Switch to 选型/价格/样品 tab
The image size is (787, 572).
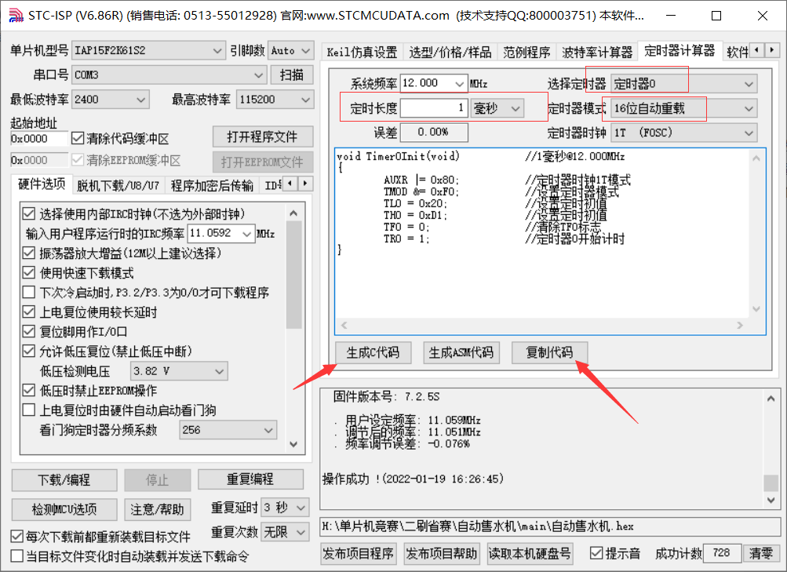click(450, 53)
